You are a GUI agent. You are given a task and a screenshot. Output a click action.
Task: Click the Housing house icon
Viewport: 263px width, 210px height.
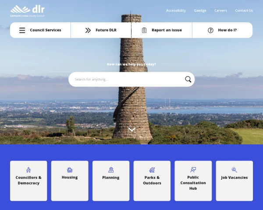pos(70,170)
